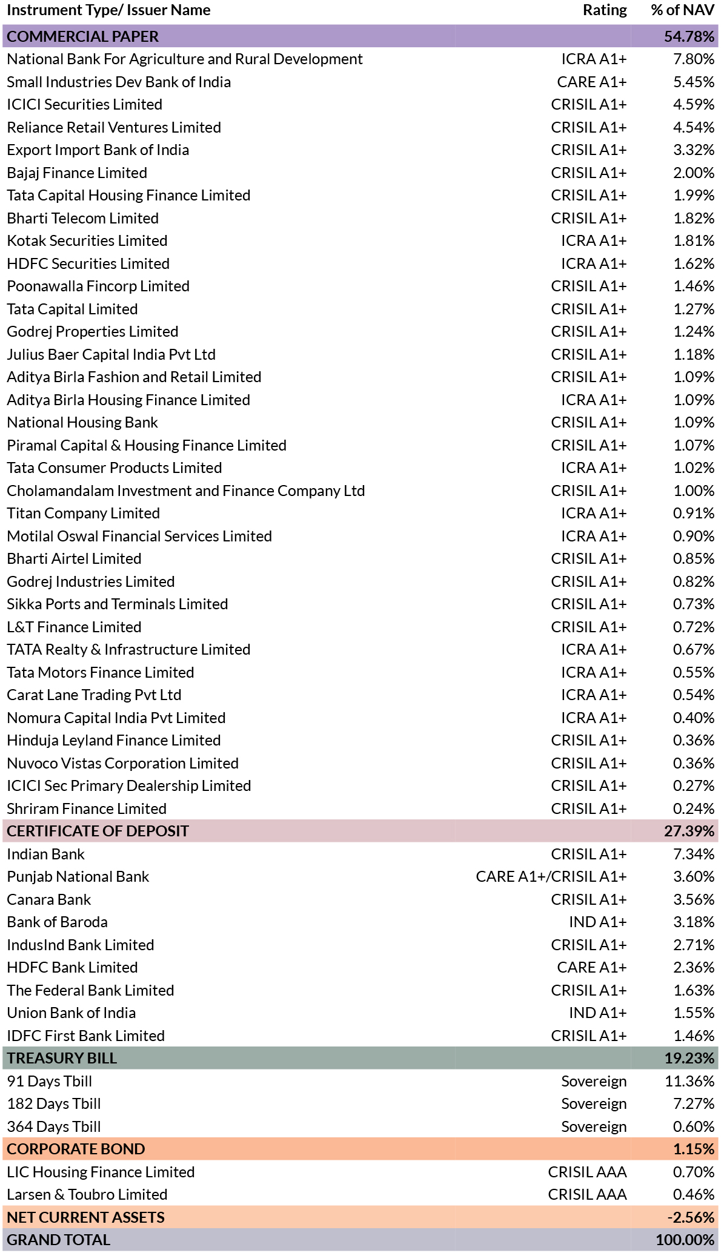
Task: Click the Instrument Type/ Issuer Name header
Action: click(108, 10)
